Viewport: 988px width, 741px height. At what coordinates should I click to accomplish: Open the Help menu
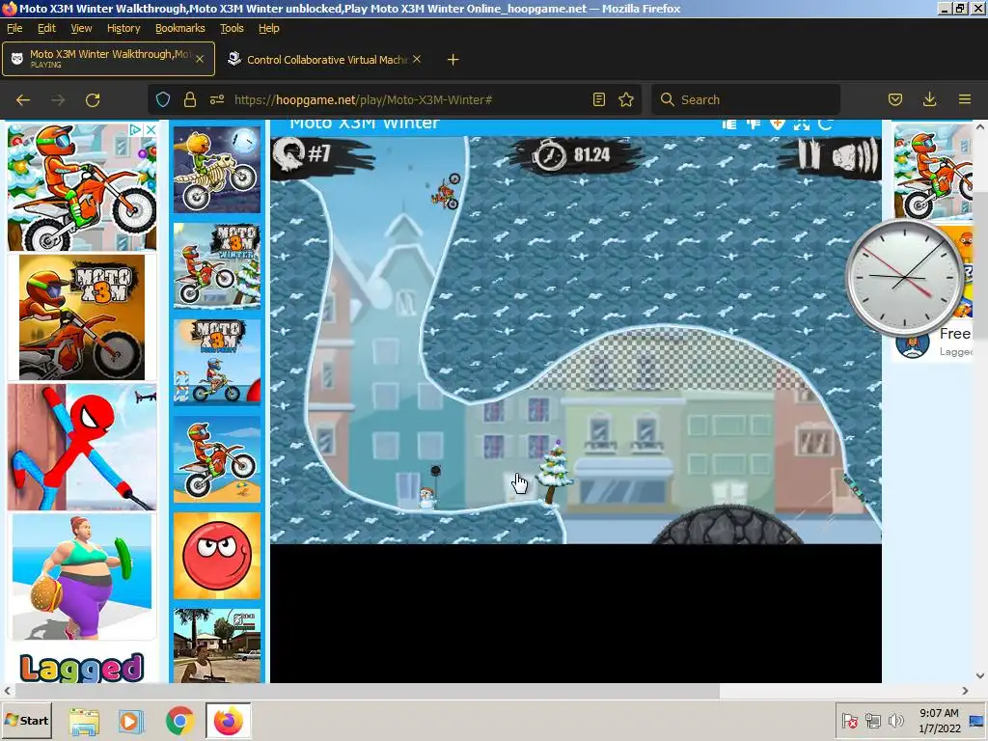pos(269,28)
